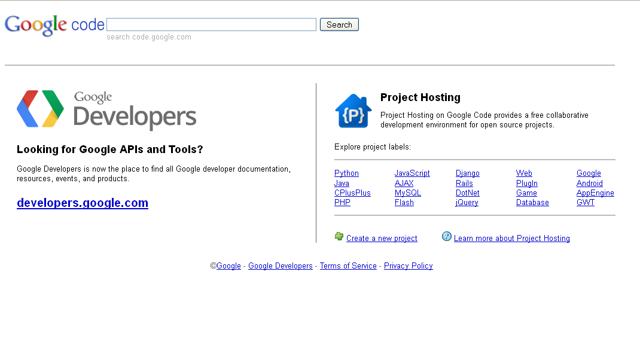The image size is (640, 348).
Task: Open the Privacy Policy link
Action: coord(408,265)
